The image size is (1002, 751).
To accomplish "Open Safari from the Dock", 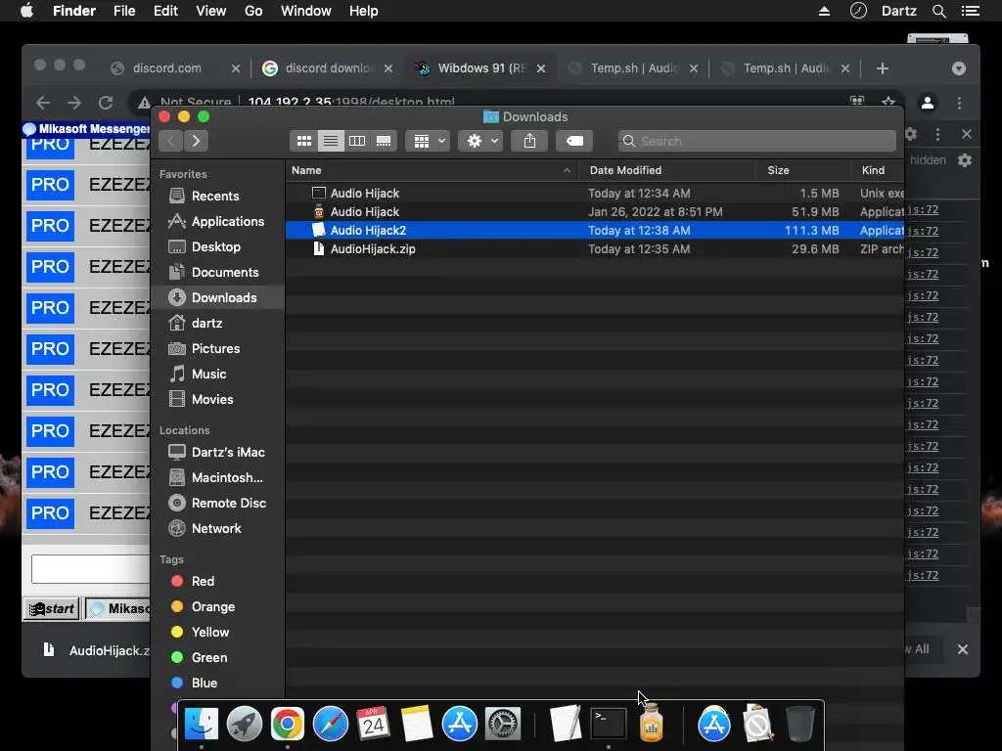I will coord(330,724).
